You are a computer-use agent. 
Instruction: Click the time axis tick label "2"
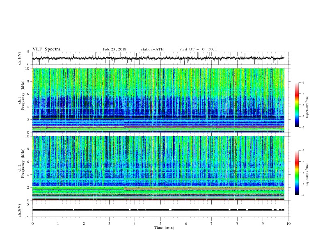coord(84,224)
